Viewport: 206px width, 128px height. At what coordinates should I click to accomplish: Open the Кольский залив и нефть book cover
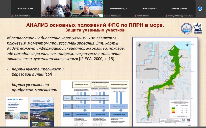point(42,111)
